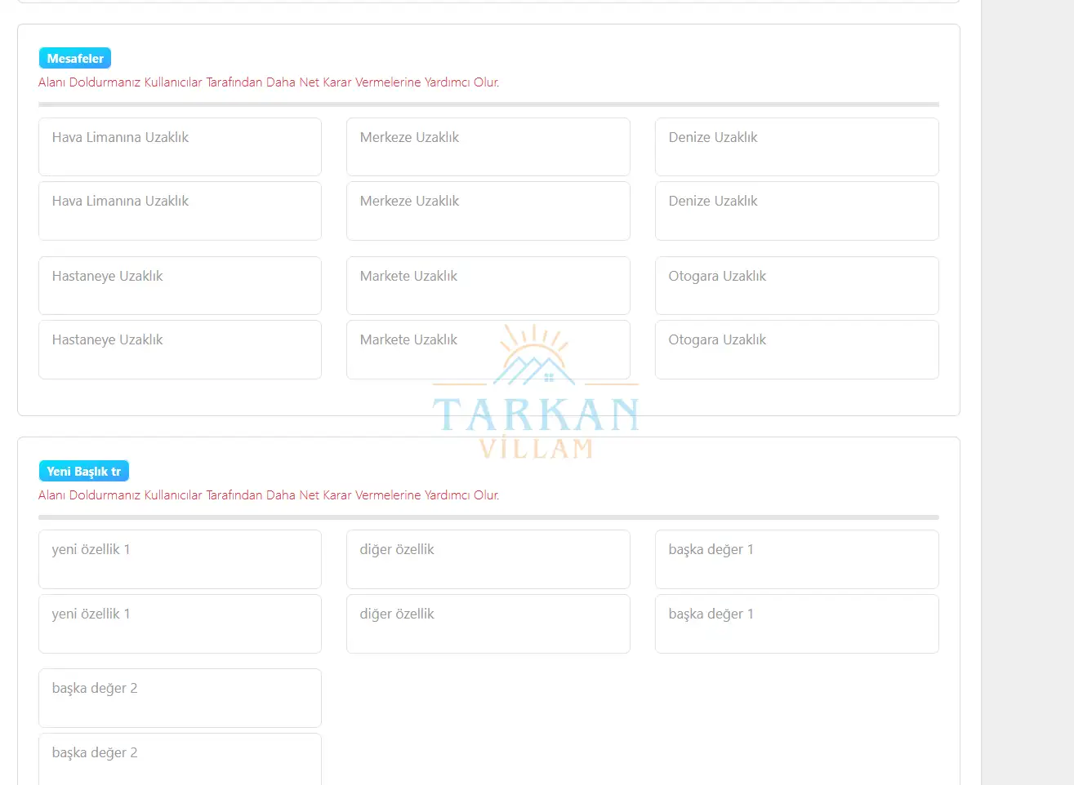The image size is (1074, 785).
Task: Focus the upper Hastaneye Uzaklık field
Action: click(x=180, y=286)
